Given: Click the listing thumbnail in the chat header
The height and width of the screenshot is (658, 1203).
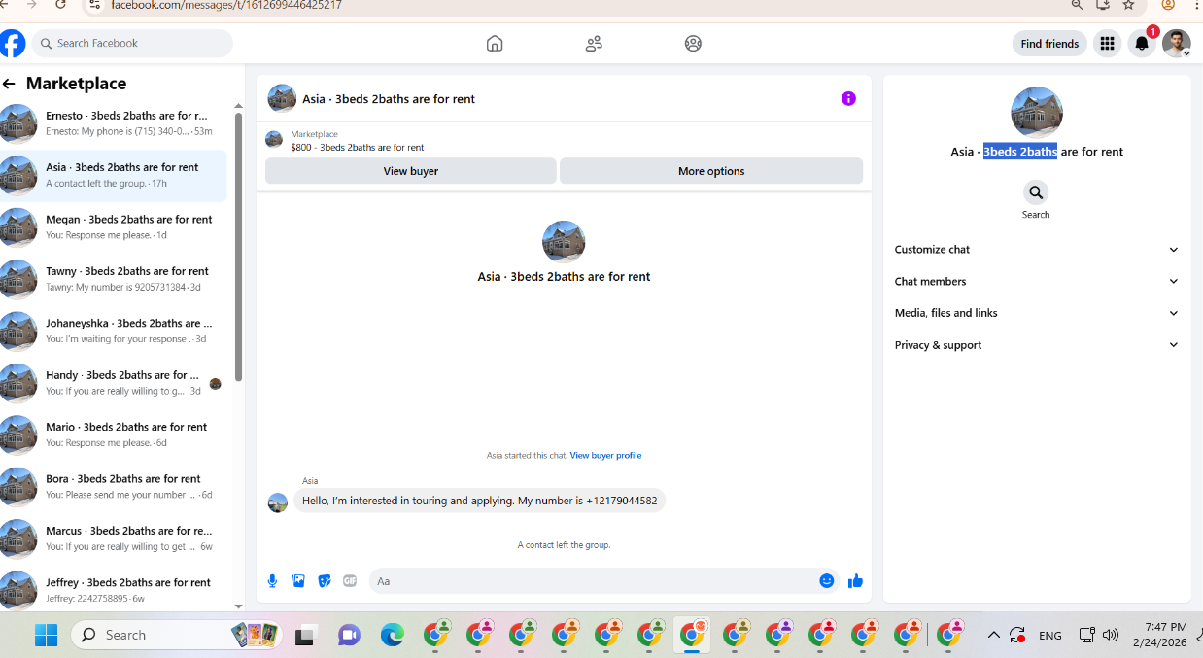Looking at the screenshot, I should (282, 98).
